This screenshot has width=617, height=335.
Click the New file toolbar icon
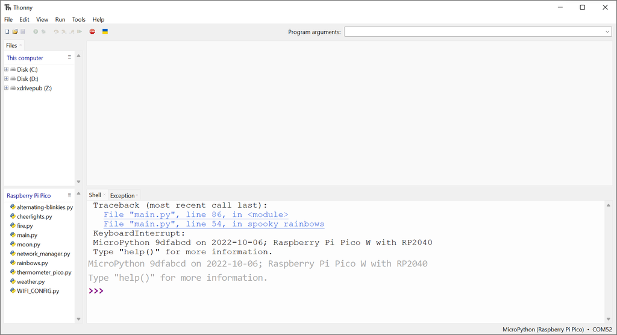[7, 31]
